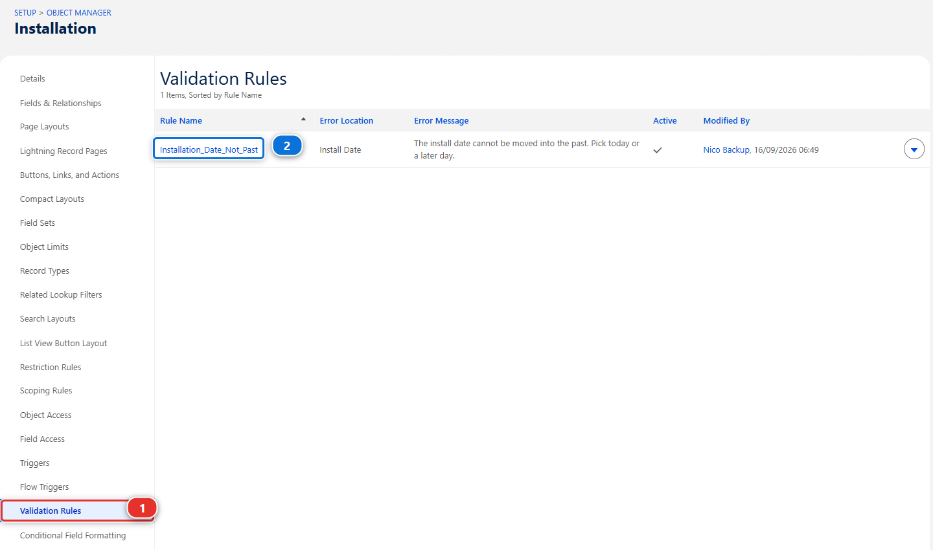Go to OBJECT MANAGER breadcrumb
The width and height of the screenshot is (933, 550).
pyautogui.click(x=79, y=12)
